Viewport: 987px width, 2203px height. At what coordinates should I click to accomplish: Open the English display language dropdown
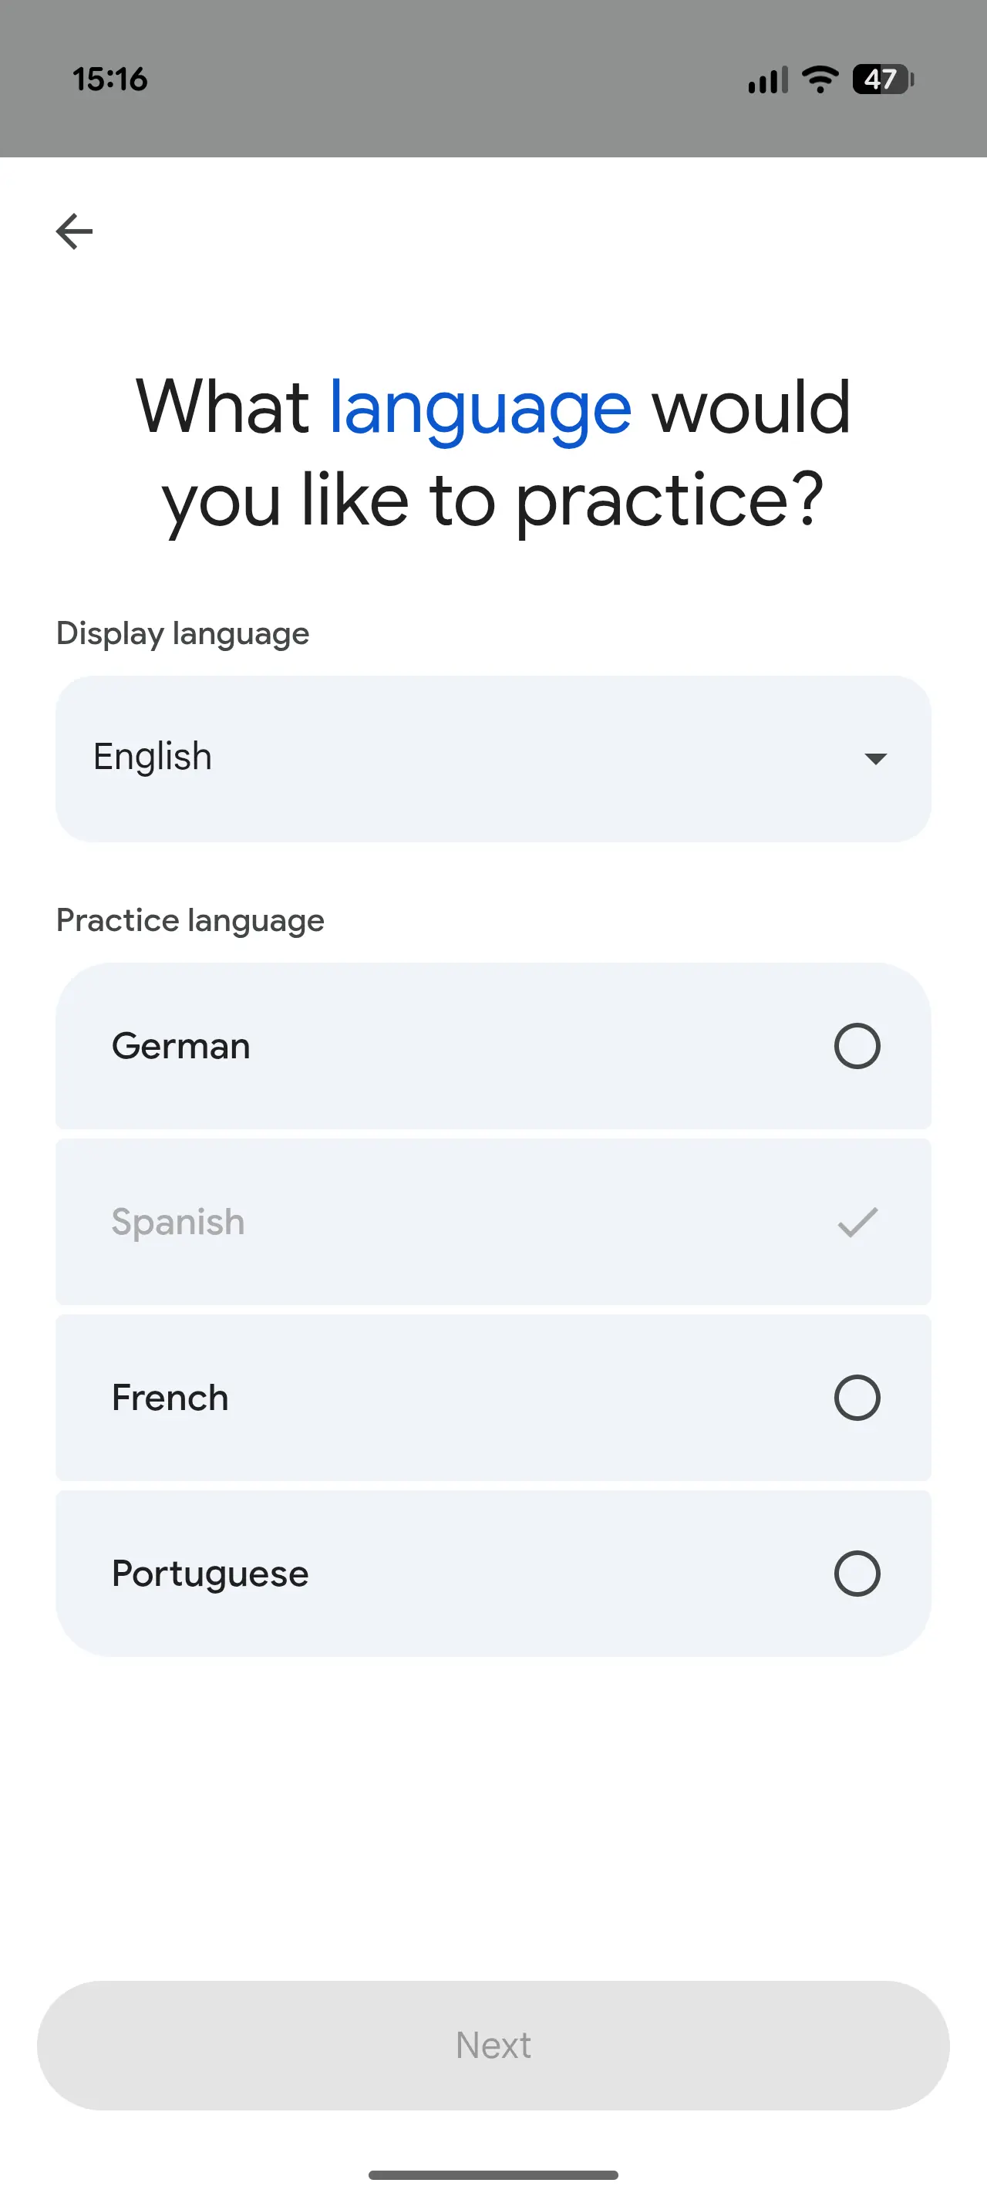tap(493, 758)
